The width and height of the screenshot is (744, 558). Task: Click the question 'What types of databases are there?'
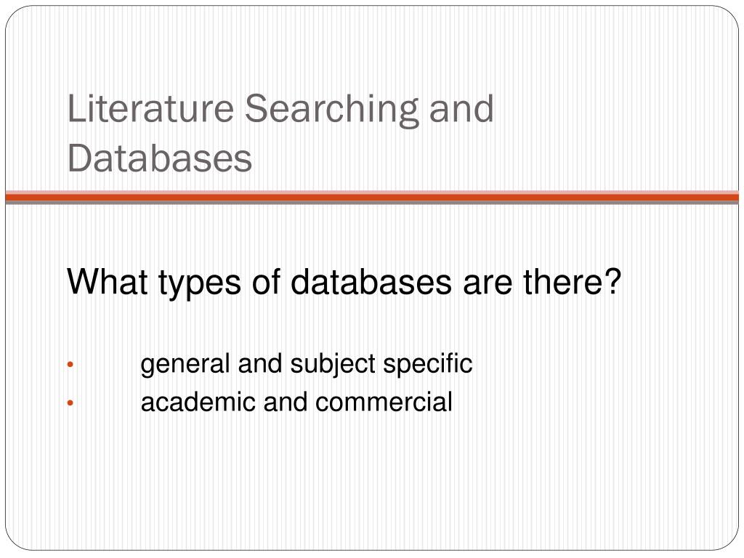coord(344,283)
